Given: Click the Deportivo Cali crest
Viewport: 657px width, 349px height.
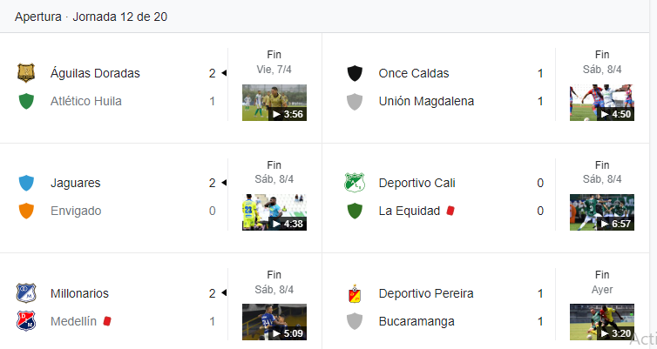Looking at the screenshot, I should (355, 183).
